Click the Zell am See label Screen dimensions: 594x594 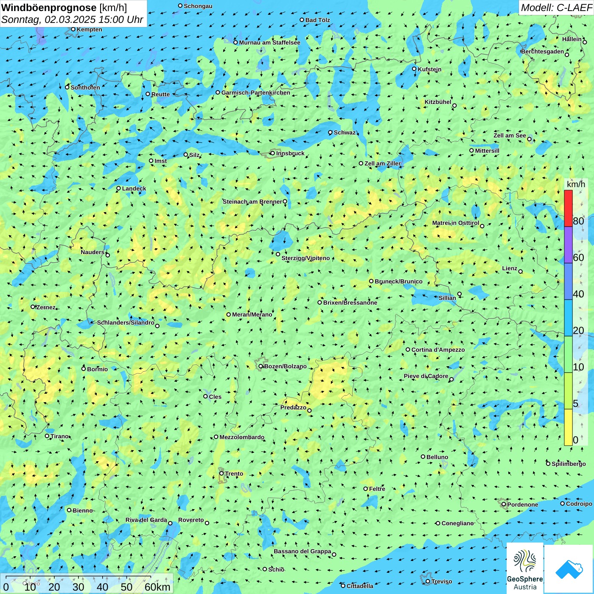510,135
